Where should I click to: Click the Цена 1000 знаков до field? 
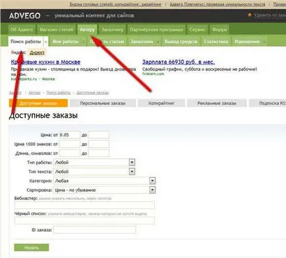click(99, 144)
